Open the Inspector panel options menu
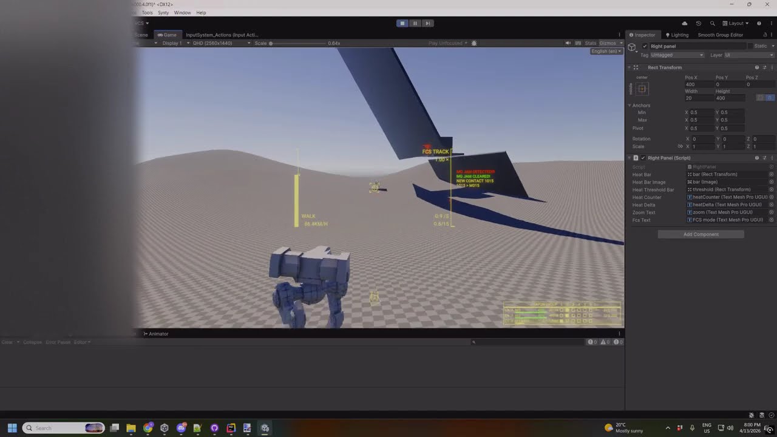 click(772, 35)
